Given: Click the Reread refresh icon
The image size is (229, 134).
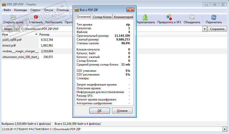Looking at the screenshot, I should tap(214, 17).
